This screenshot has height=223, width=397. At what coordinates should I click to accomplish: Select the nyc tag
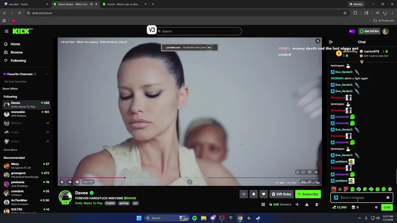[135, 203]
